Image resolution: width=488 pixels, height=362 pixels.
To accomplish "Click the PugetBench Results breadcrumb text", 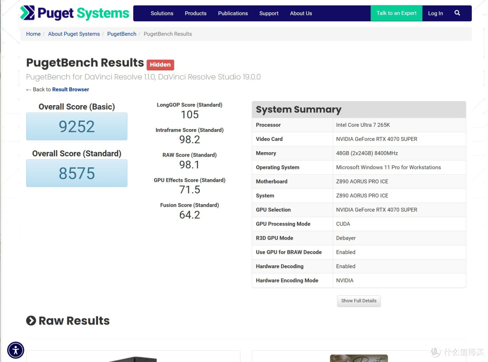I will (x=168, y=34).
